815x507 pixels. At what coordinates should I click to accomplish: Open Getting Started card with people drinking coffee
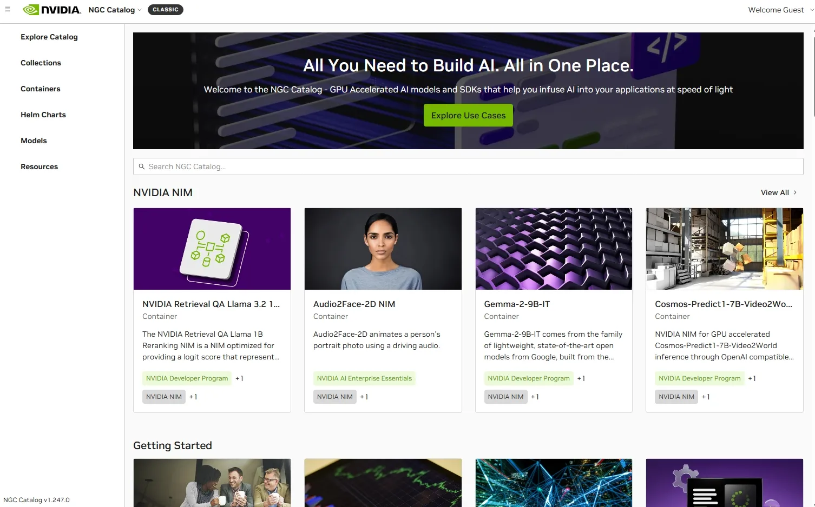tap(212, 483)
